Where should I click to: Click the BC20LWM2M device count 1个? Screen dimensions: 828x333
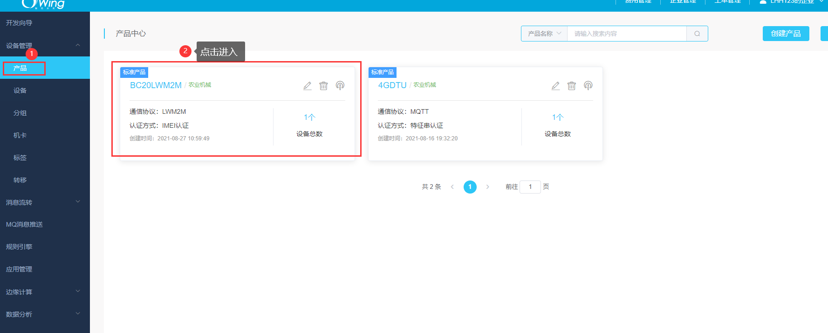309,118
